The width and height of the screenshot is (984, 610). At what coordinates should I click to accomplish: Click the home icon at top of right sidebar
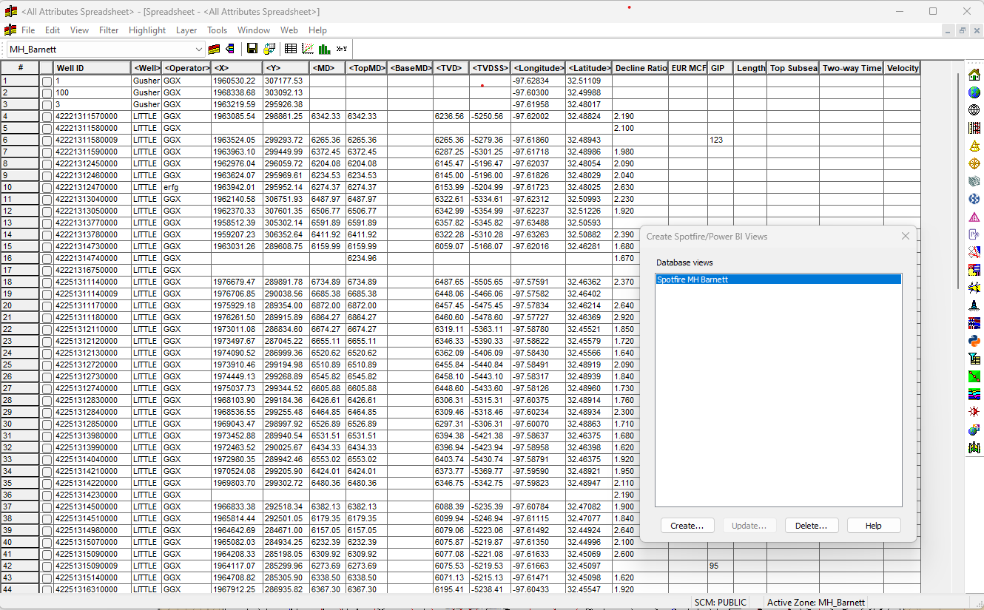[974, 74]
